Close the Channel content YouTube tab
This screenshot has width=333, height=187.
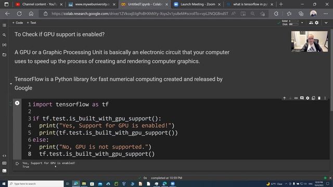(x=61, y=4)
